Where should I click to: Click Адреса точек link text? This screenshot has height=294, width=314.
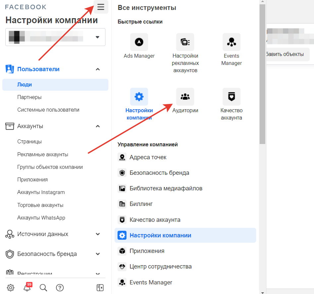(148, 157)
